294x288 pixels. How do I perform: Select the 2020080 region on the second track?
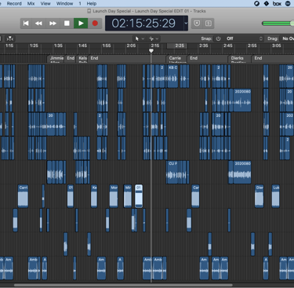(242, 100)
